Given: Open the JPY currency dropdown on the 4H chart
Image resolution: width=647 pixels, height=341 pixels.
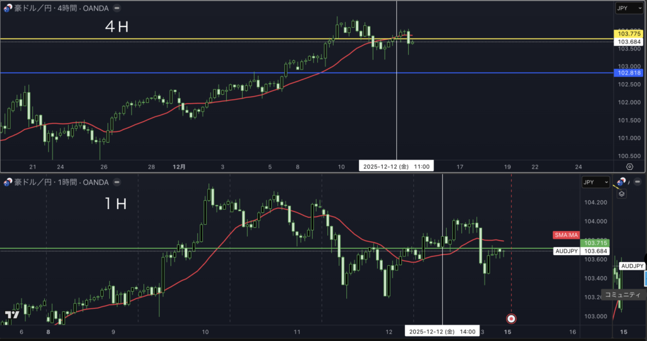Looking at the screenshot, I should (629, 8).
